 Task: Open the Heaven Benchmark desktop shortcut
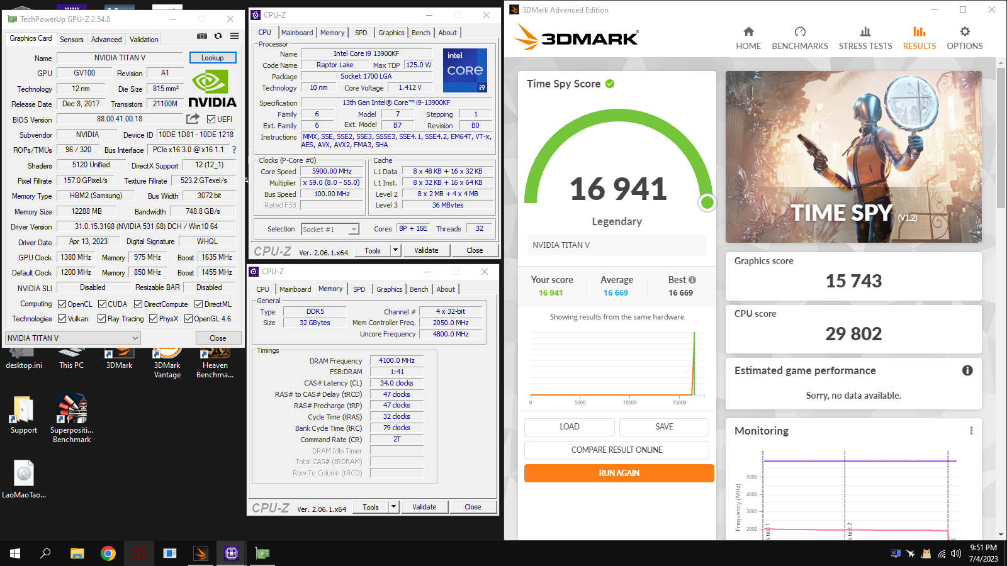click(x=215, y=363)
